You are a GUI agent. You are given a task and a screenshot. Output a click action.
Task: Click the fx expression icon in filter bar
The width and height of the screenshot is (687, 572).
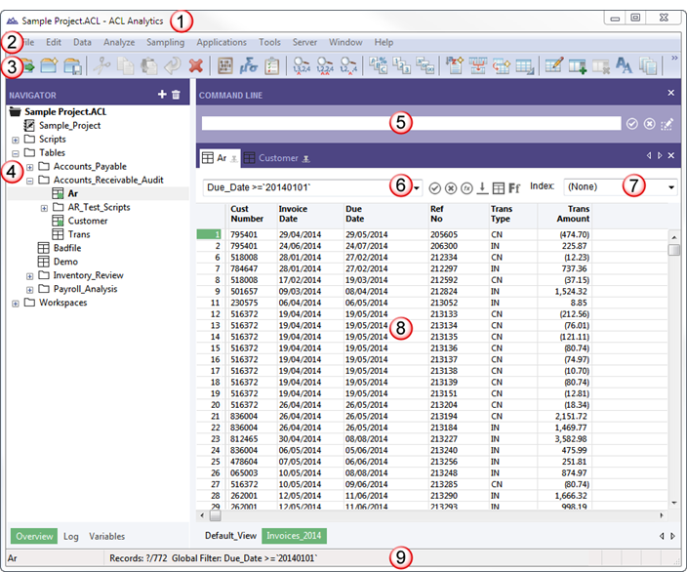(x=466, y=186)
